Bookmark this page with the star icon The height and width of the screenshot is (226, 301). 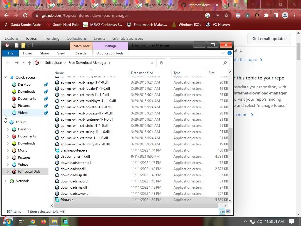pos(226,15)
